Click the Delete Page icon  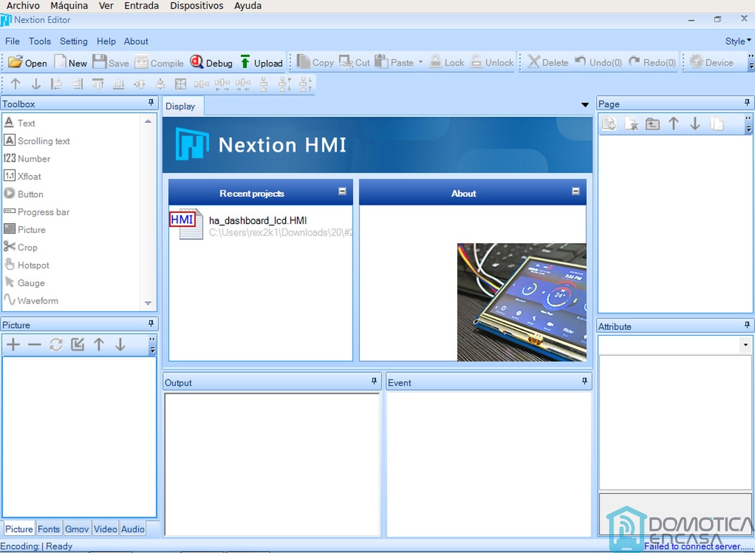[632, 123]
